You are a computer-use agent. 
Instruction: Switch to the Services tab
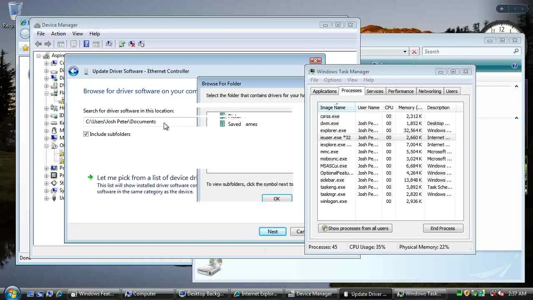[x=375, y=91]
